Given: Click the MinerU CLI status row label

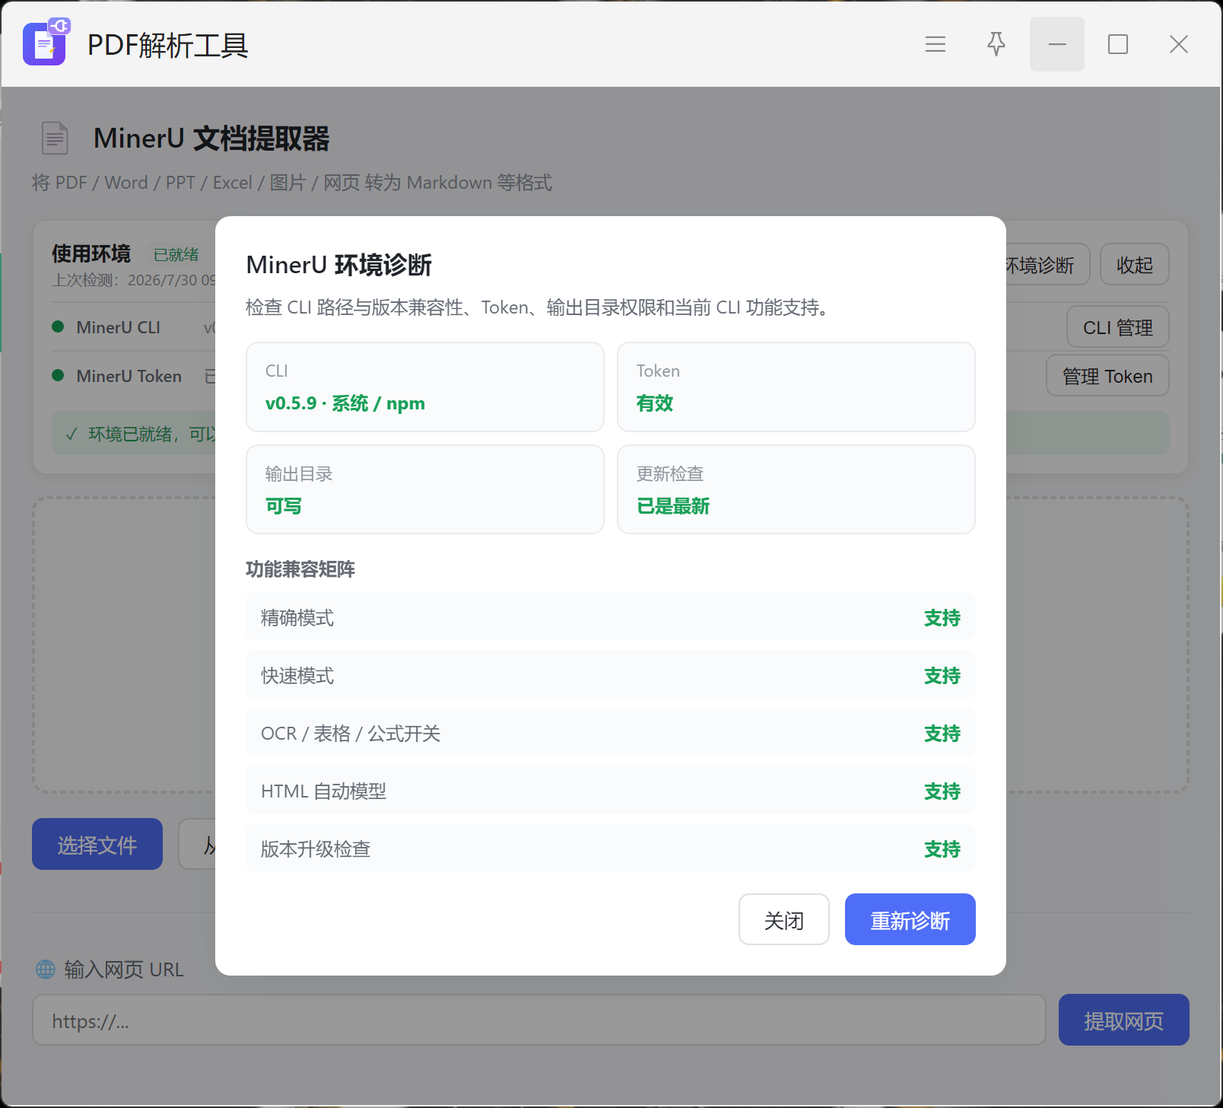Looking at the screenshot, I should tap(118, 327).
